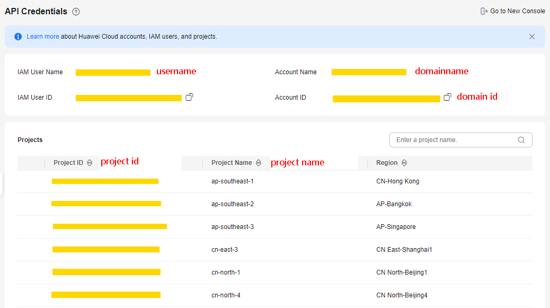Sort table by Project Name

click(x=259, y=163)
